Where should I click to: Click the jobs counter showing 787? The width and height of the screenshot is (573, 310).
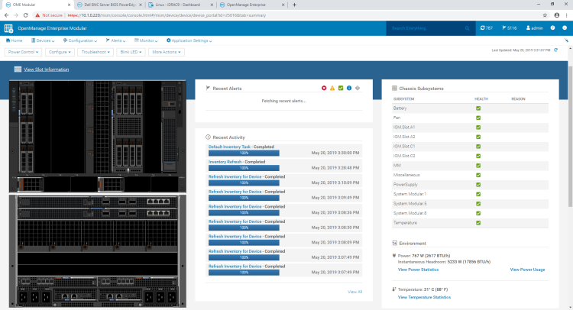487,27
